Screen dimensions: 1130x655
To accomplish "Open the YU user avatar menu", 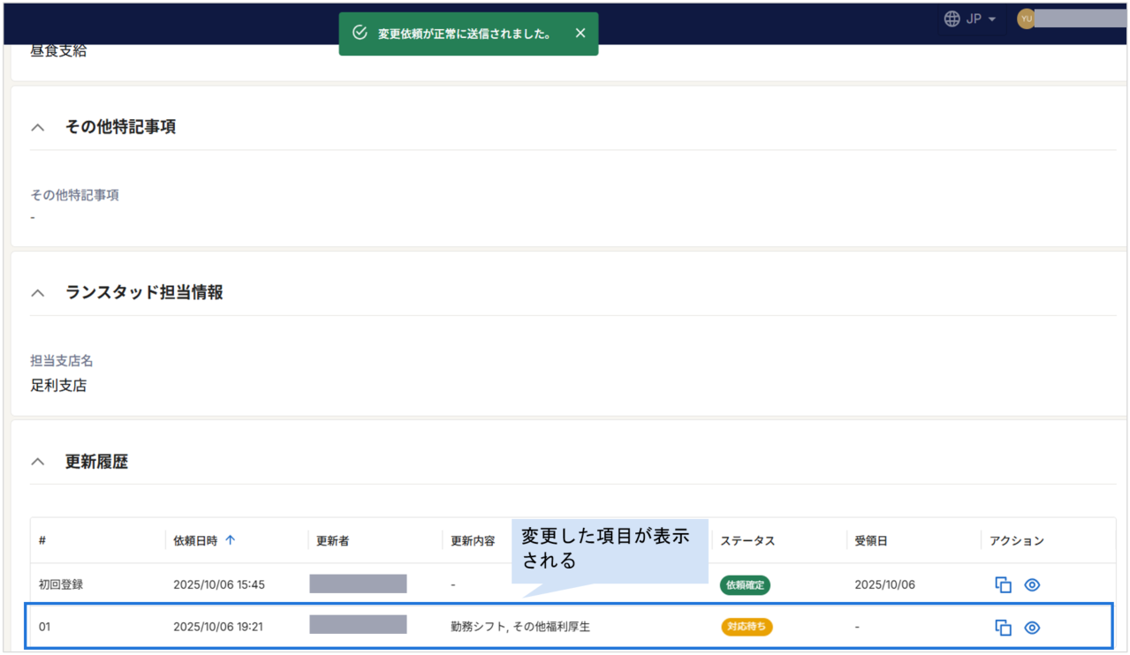I will coord(1026,19).
